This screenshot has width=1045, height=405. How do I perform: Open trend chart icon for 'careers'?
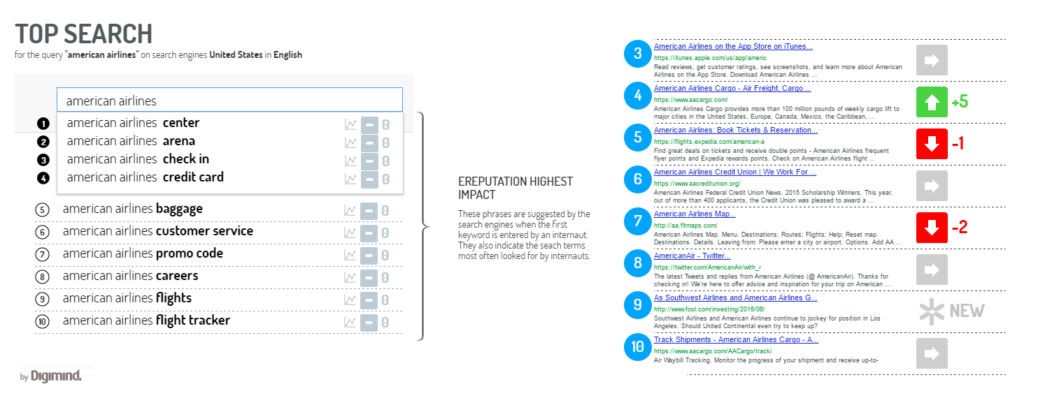click(x=350, y=278)
